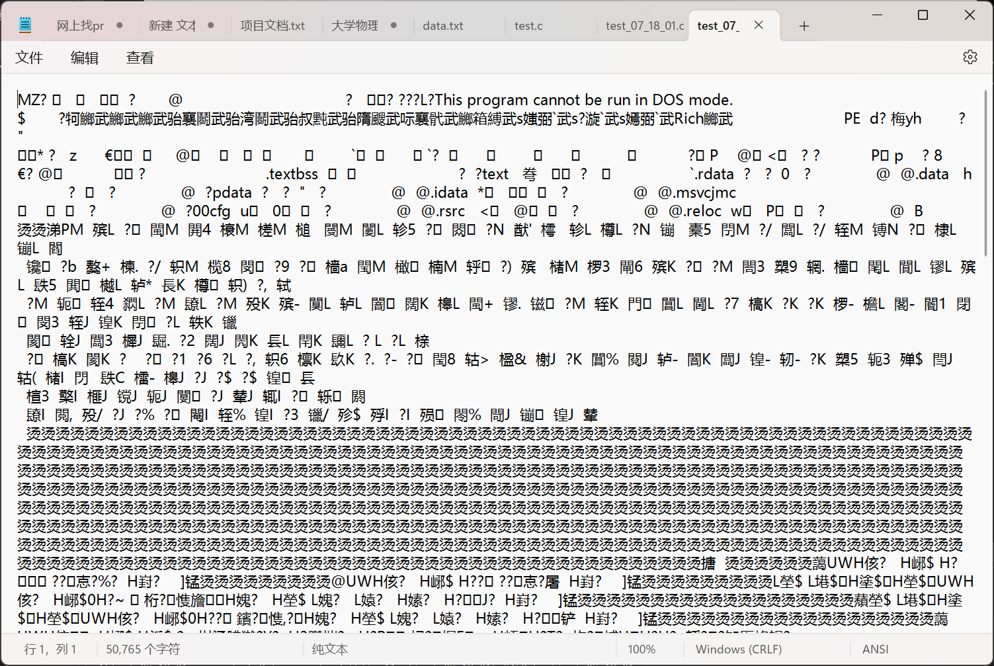Go to the data.txt tab
This screenshot has height=666, width=994.
pyautogui.click(x=443, y=26)
